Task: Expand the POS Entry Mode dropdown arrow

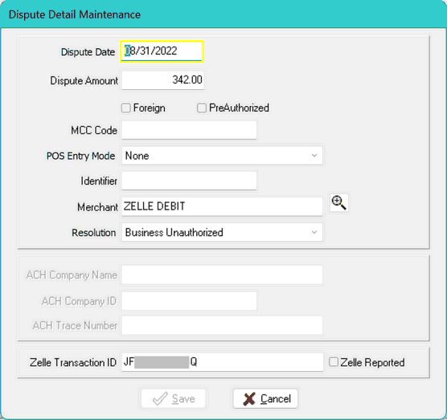Action: 314,156
